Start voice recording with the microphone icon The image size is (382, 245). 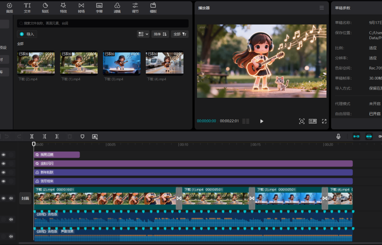338,136
